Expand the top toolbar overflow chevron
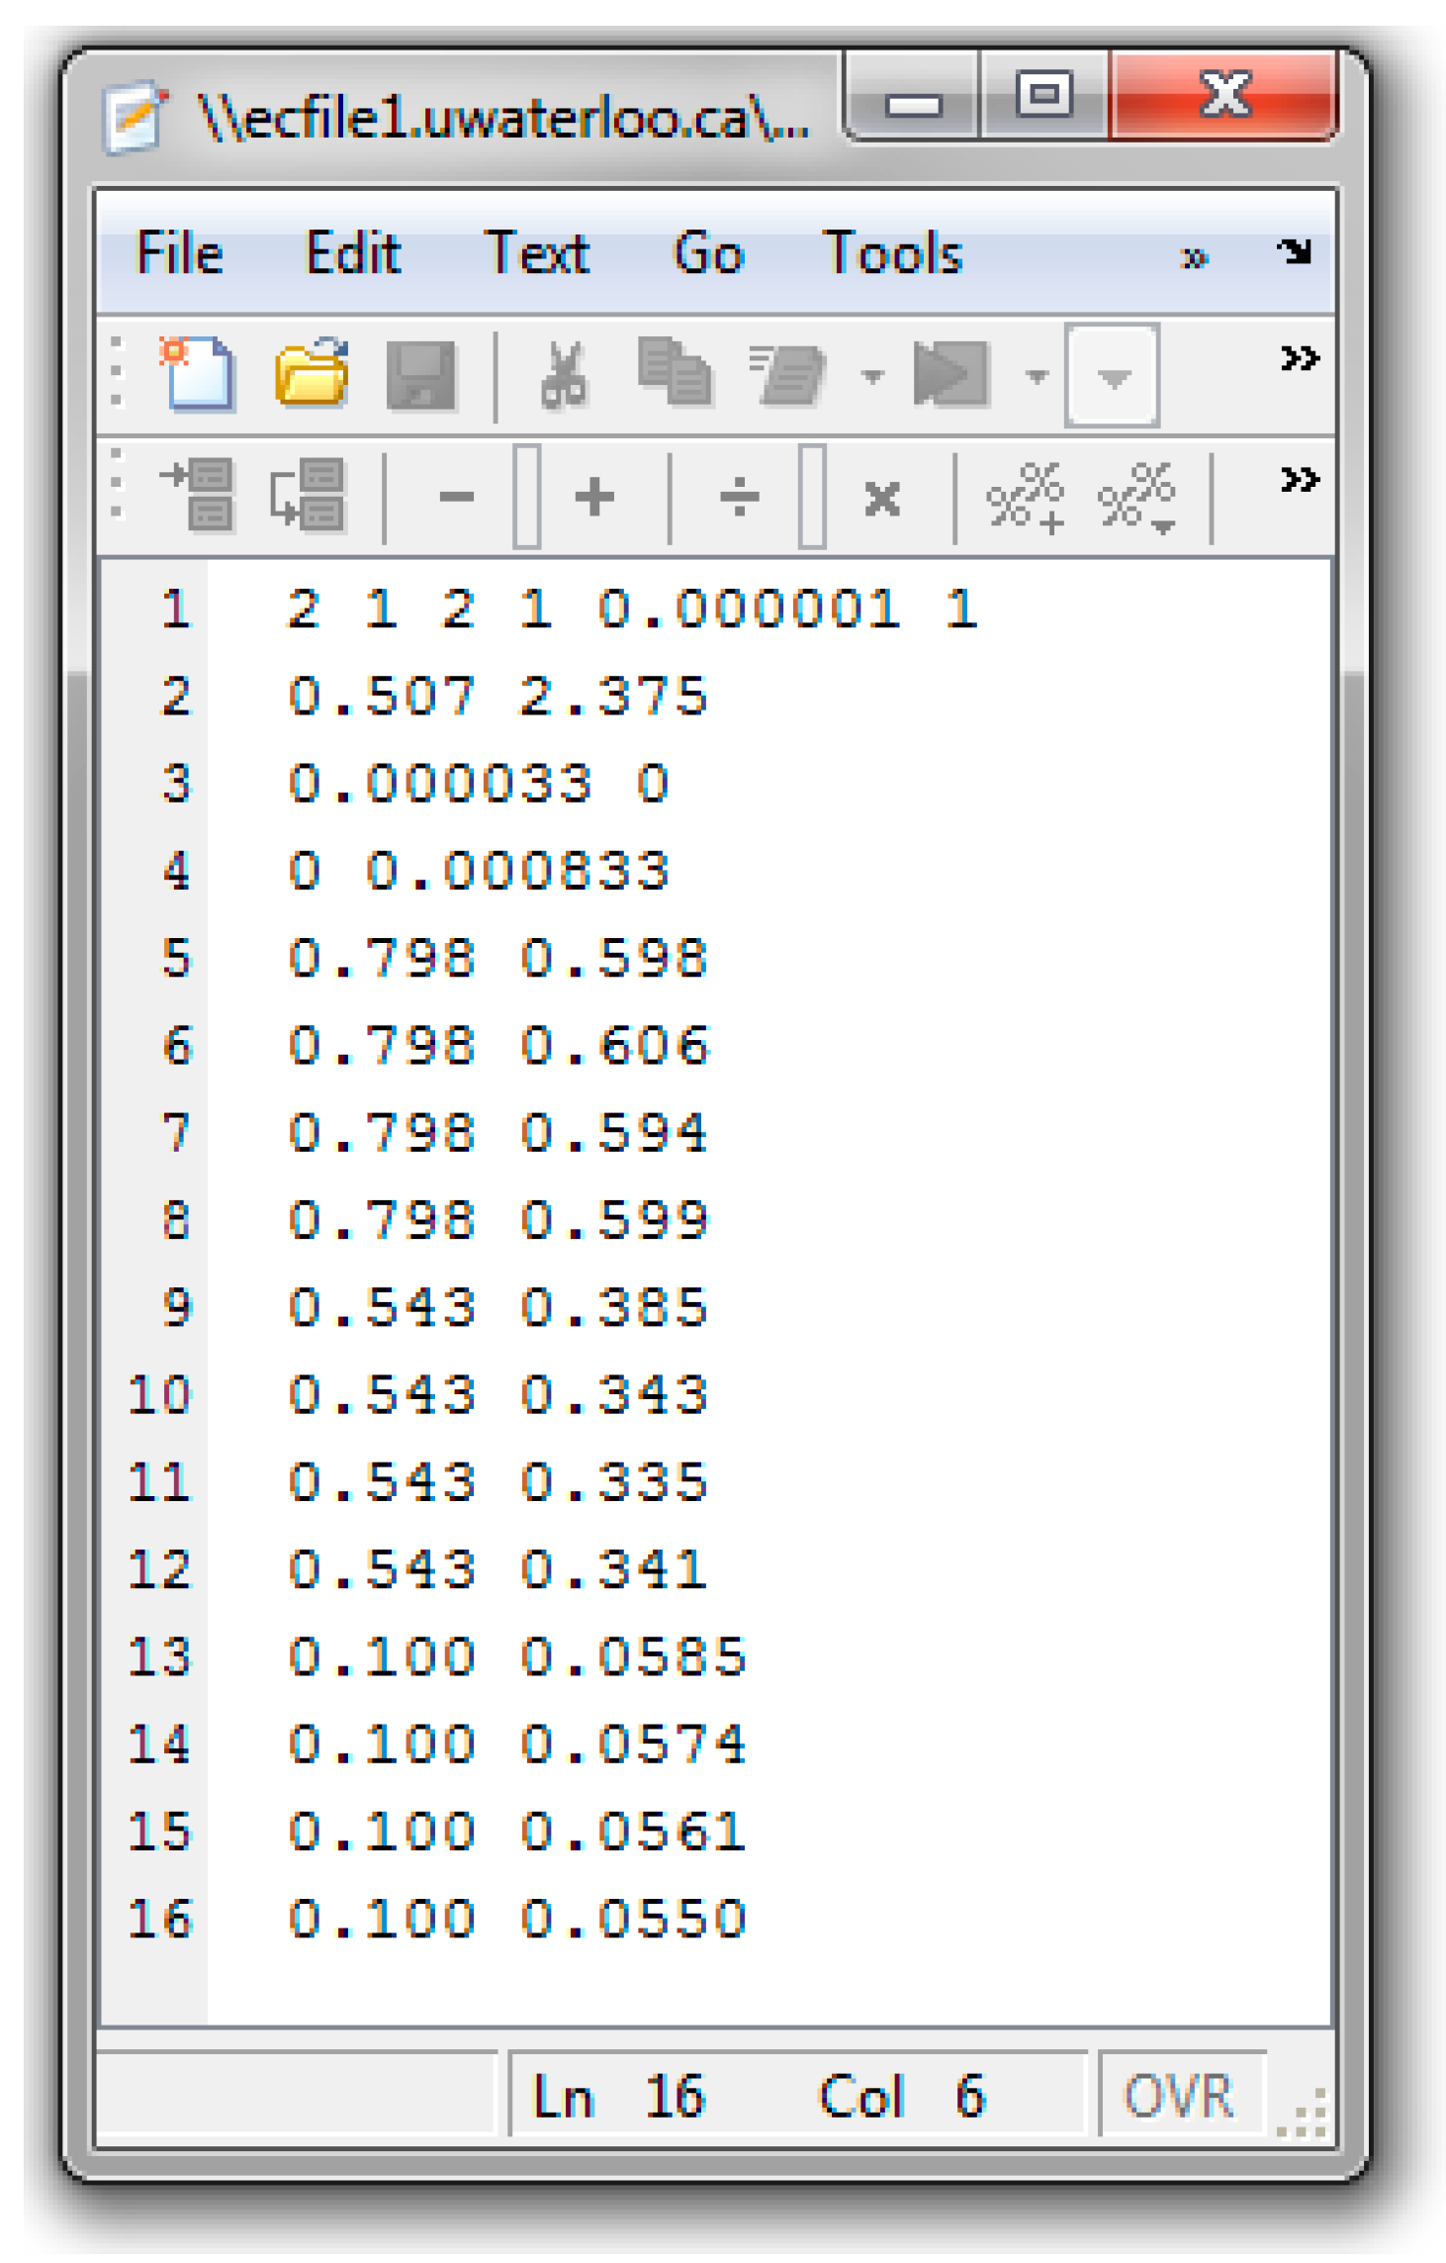 (x=1299, y=357)
